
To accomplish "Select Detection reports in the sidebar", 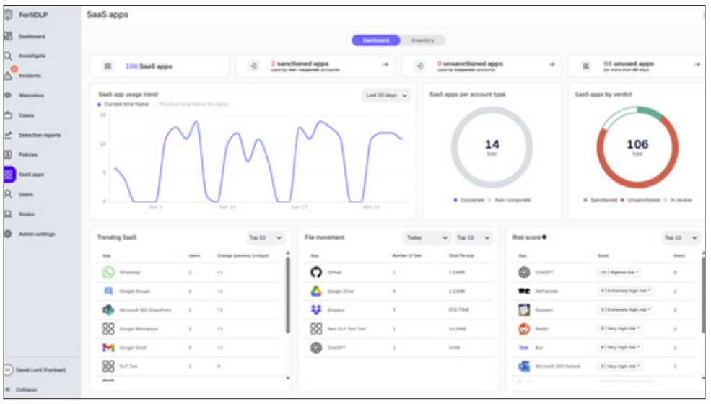I will click(x=39, y=135).
